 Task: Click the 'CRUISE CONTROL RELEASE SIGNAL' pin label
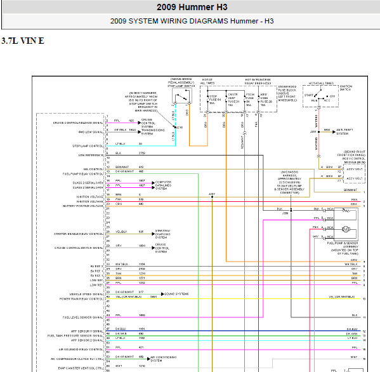(x=78, y=123)
